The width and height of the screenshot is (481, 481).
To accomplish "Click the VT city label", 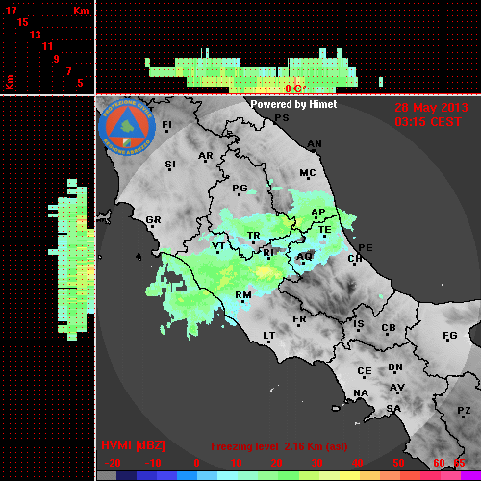I will pyautogui.click(x=218, y=247).
